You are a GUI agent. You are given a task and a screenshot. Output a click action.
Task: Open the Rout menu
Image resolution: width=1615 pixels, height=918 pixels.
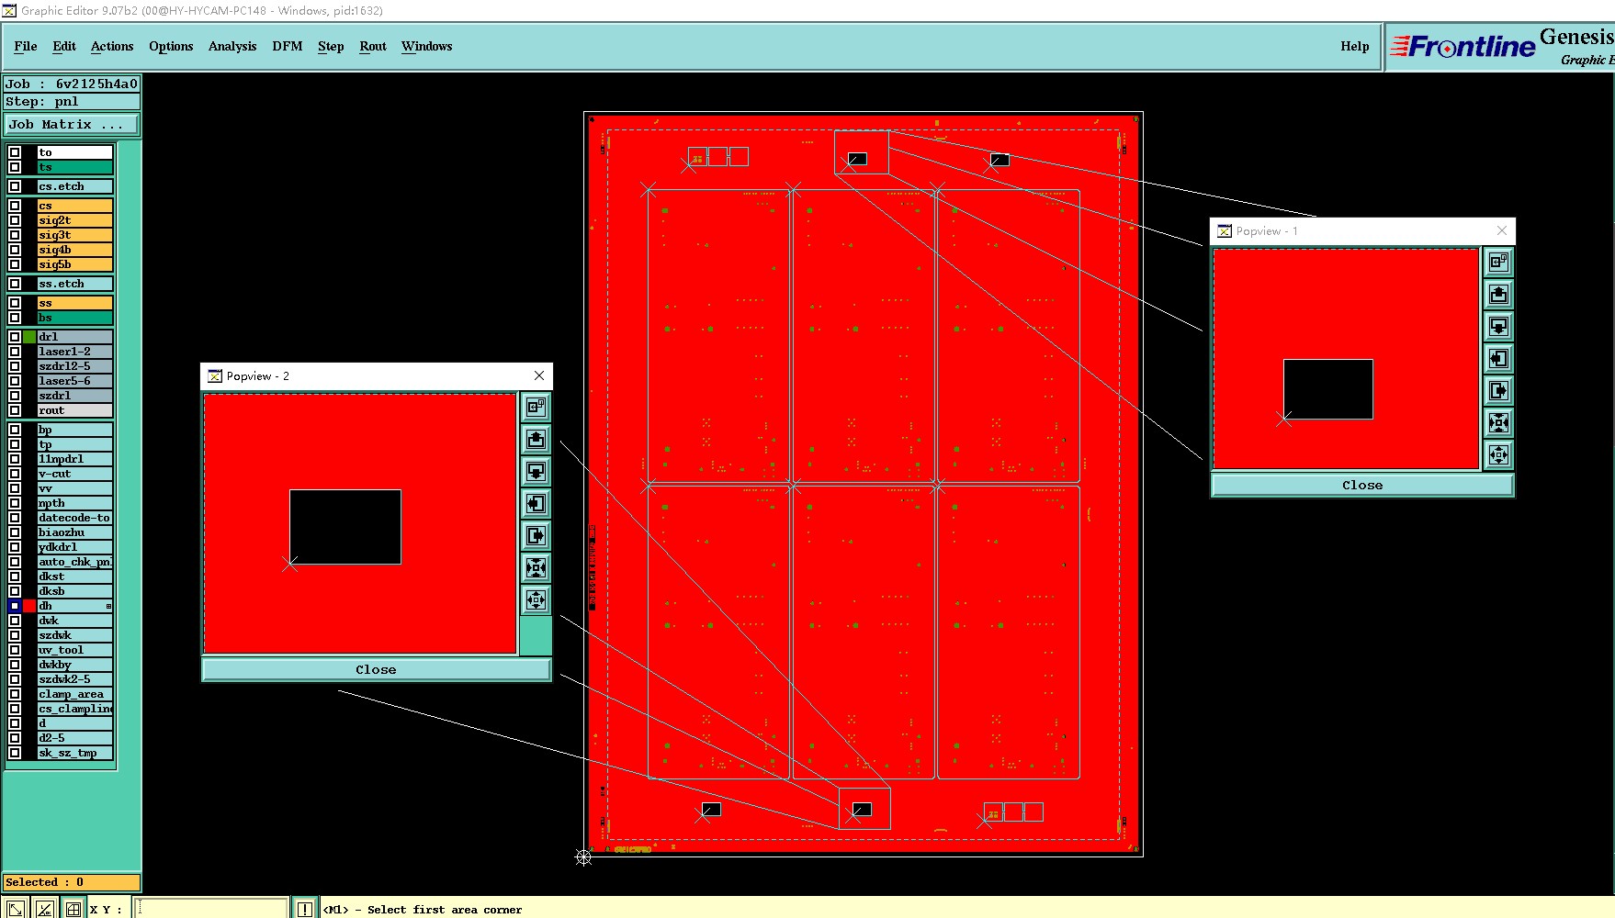[373, 46]
